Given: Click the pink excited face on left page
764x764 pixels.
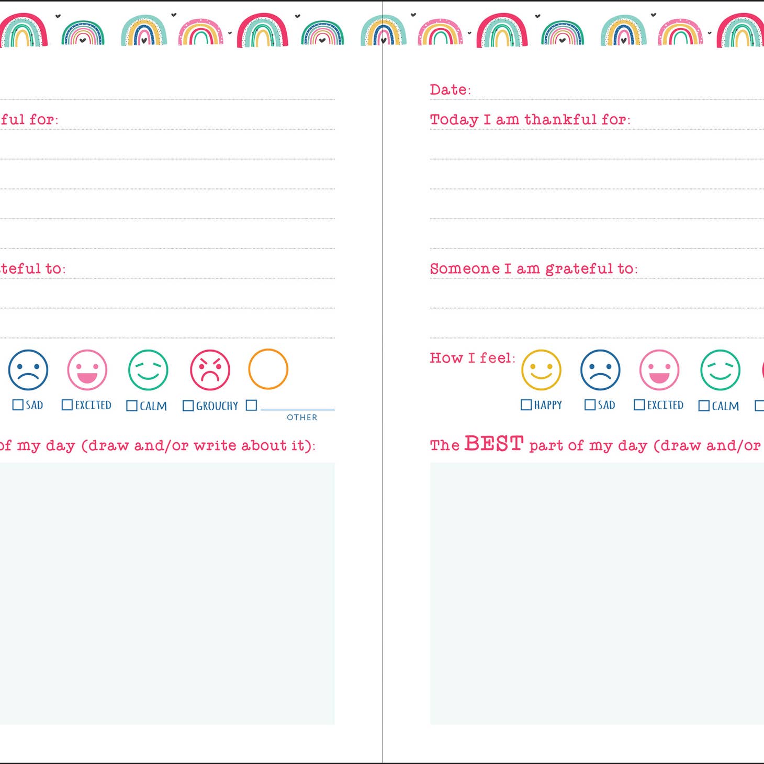Looking at the screenshot, I should (x=87, y=370).
